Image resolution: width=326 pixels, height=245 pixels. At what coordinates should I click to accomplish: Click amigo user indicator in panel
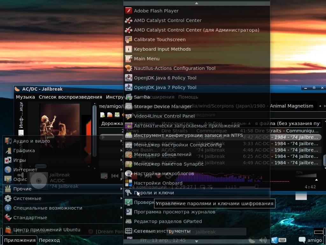pyautogui.click(x=310, y=240)
